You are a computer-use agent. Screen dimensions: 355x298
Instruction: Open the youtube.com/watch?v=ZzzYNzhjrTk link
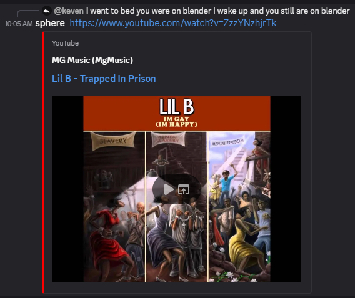click(173, 23)
